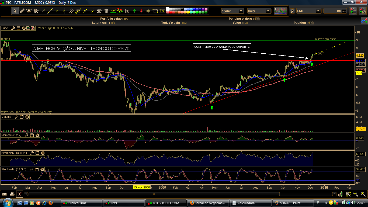The width and height of the screenshot is (368, 207).
Task: Cancel pending orders X icon
Action: point(258,19)
